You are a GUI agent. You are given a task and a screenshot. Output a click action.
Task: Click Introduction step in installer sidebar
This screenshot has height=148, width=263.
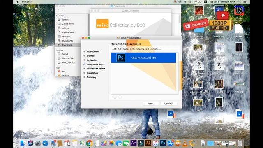click(x=93, y=51)
